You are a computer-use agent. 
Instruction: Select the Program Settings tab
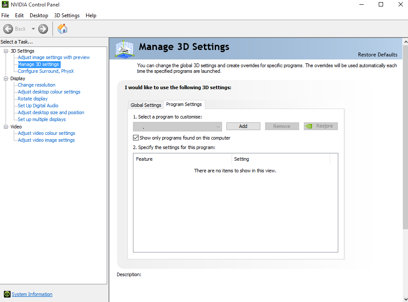tap(184, 104)
